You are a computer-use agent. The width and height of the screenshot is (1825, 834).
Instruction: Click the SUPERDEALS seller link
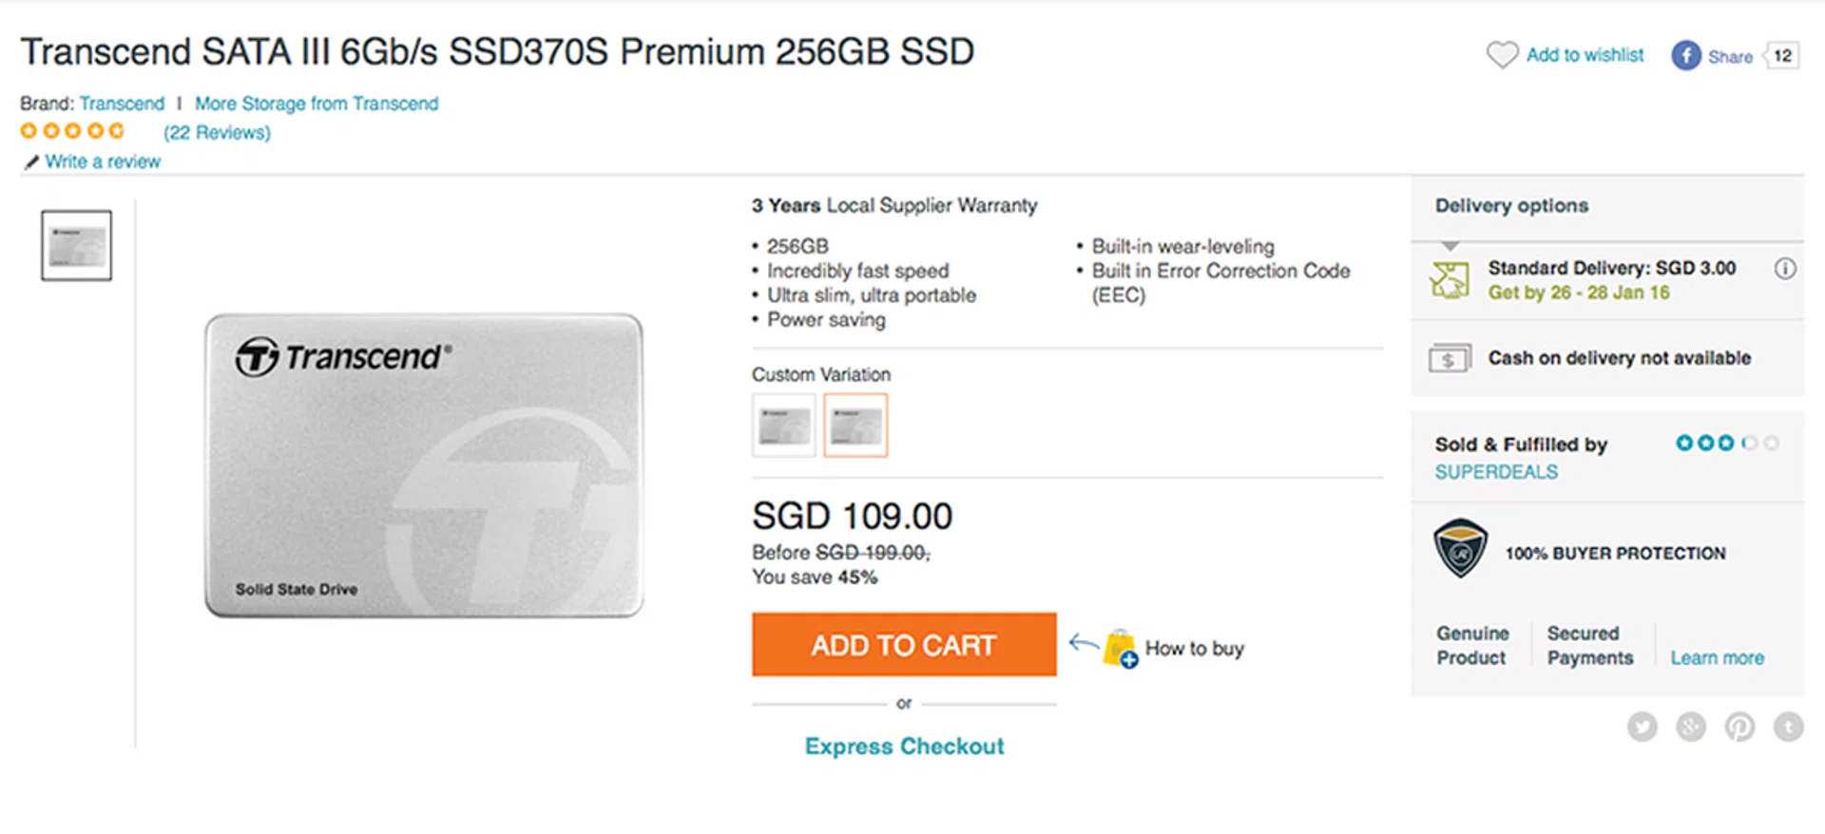[1496, 472]
